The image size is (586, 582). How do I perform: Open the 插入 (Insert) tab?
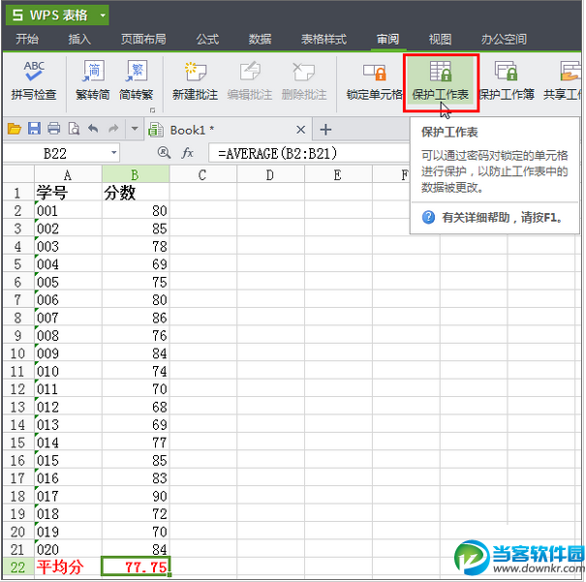coord(79,39)
